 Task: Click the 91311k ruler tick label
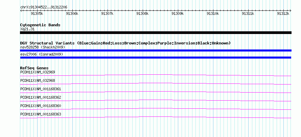click(248, 13)
